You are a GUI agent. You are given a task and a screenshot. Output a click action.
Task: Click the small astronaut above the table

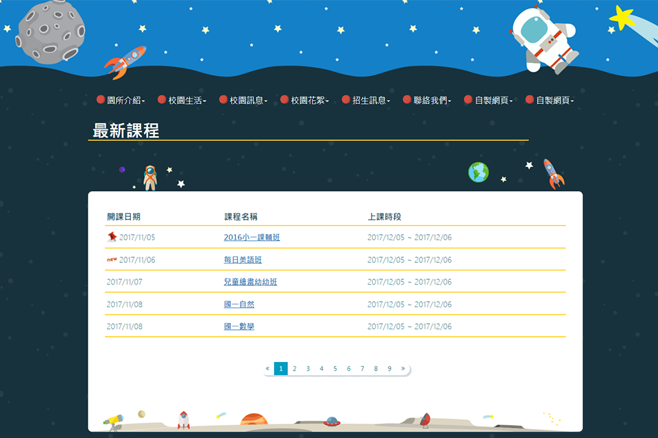coord(150,178)
